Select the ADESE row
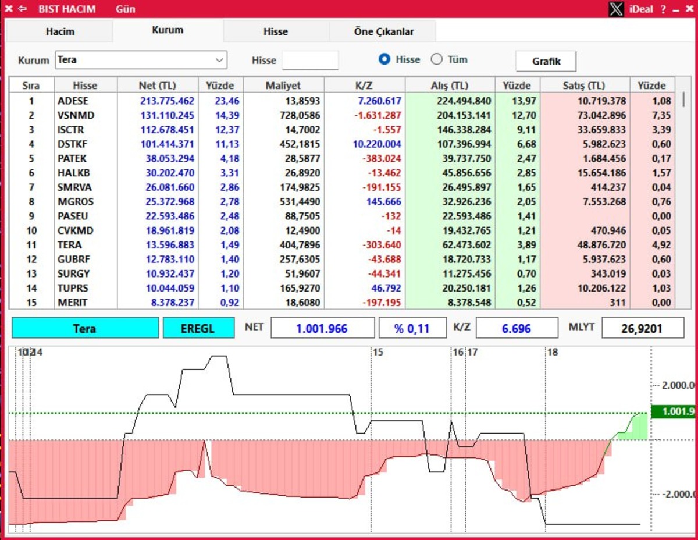Screen dimensions: 698x540 tap(342, 101)
